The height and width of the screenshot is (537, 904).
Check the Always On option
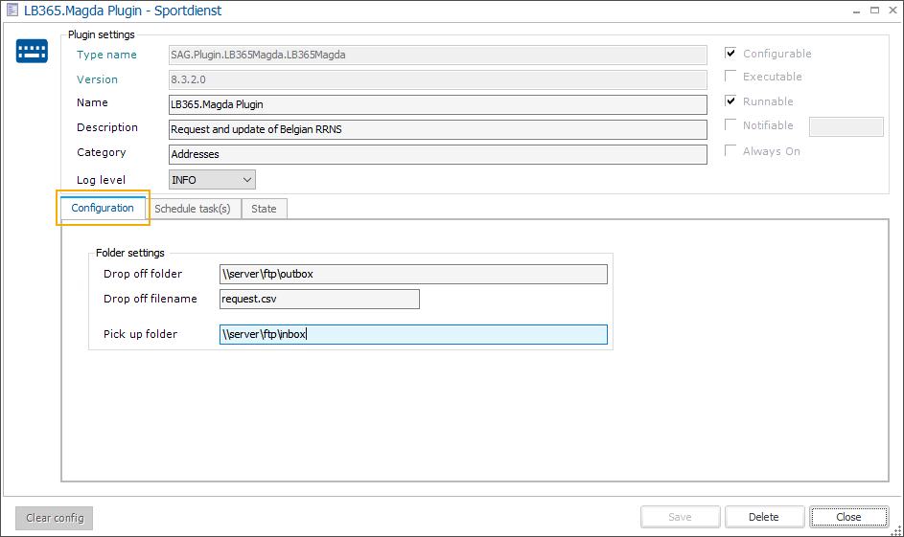pyautogui.click(x=731, y=151)
